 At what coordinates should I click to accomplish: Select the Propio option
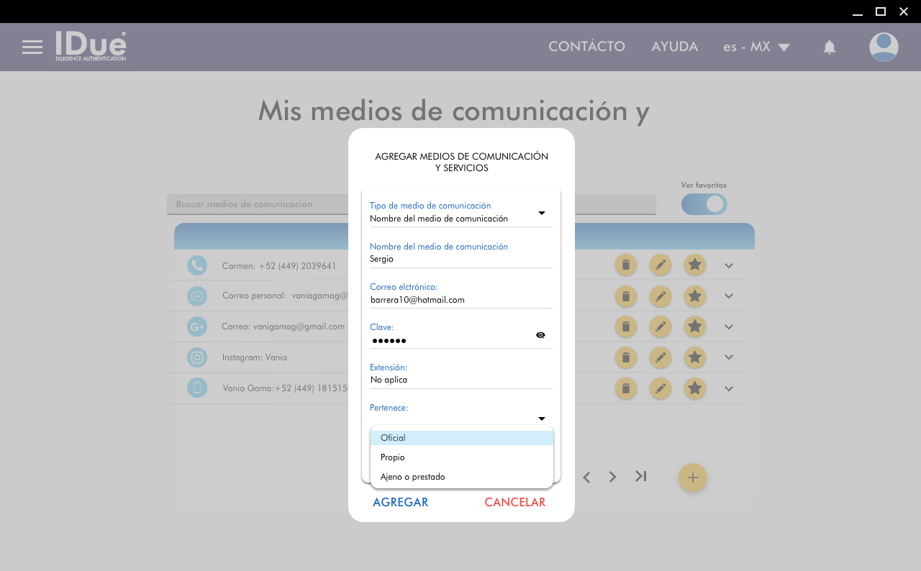click(x=461, y=457)
